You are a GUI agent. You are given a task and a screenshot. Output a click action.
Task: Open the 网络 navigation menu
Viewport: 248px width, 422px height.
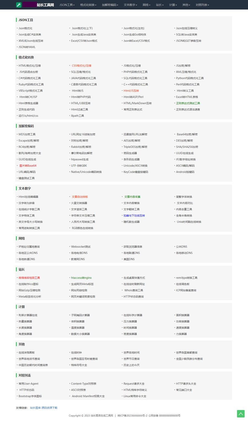coord(146,5)
